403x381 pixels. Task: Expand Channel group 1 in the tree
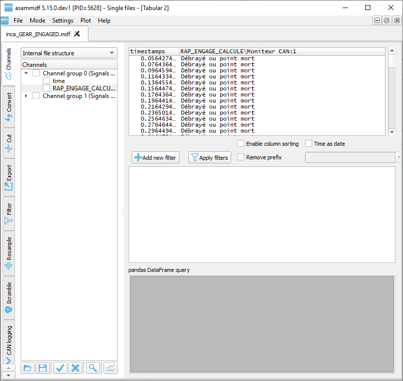point(26,96)
